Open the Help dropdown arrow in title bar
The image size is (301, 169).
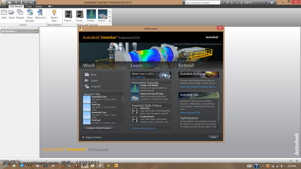pos(275,3)
